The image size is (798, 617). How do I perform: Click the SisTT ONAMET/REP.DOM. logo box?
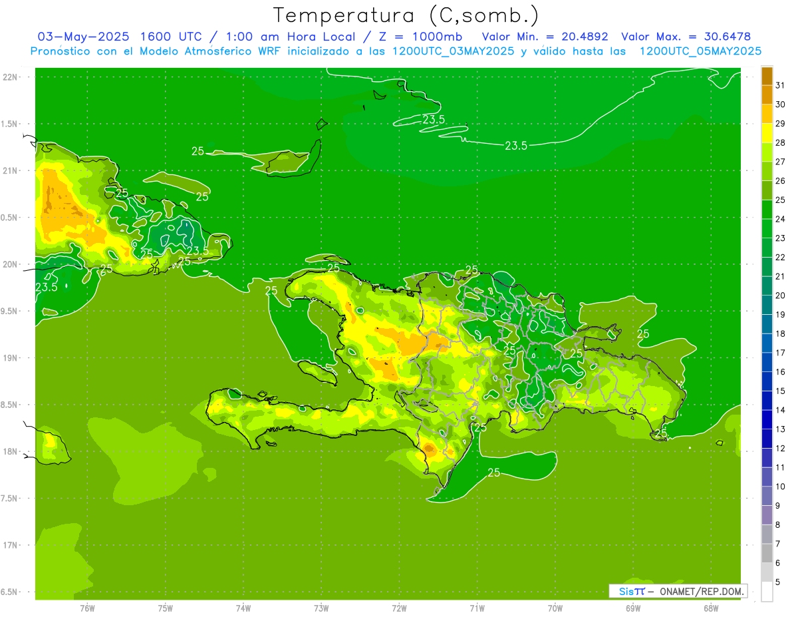pos(678,591)
